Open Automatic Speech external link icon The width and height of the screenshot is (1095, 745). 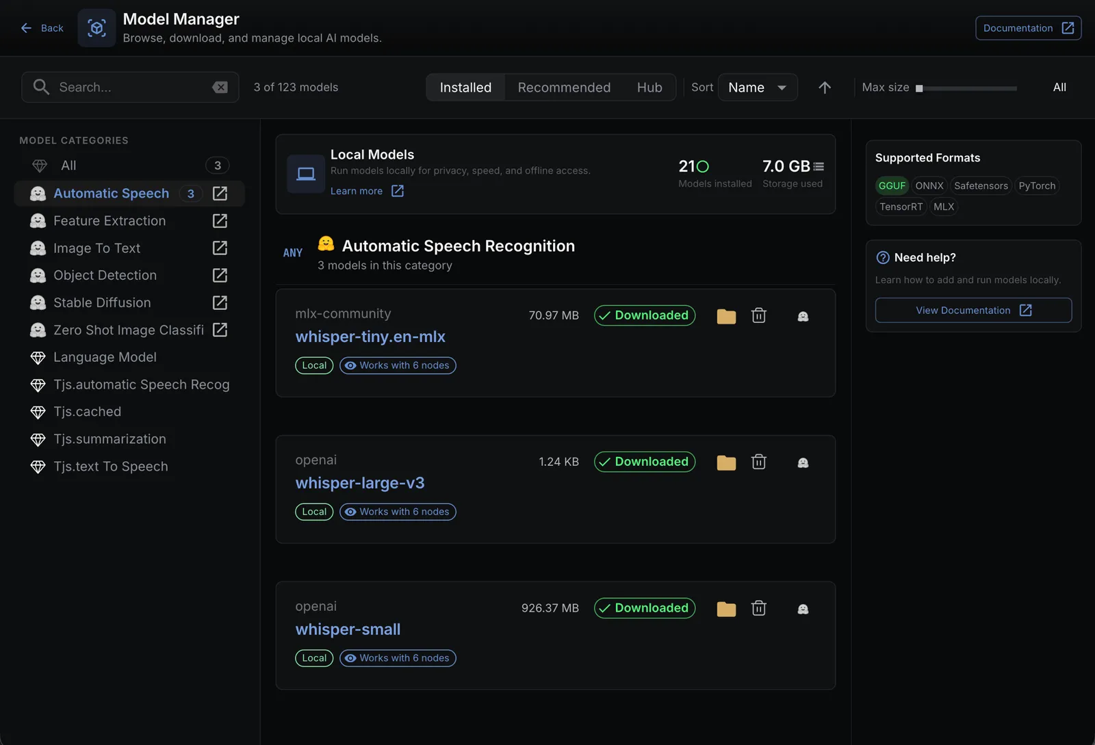pyautogui.click(x=220, y=194)
